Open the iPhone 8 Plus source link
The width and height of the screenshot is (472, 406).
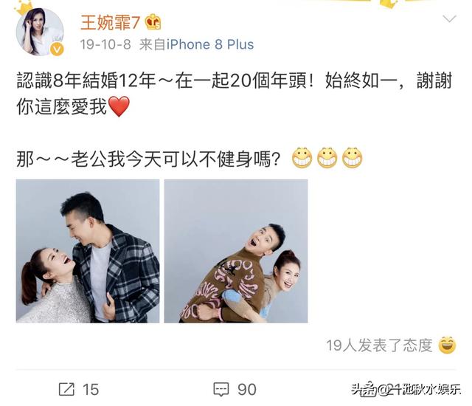[x=210, y=44]
